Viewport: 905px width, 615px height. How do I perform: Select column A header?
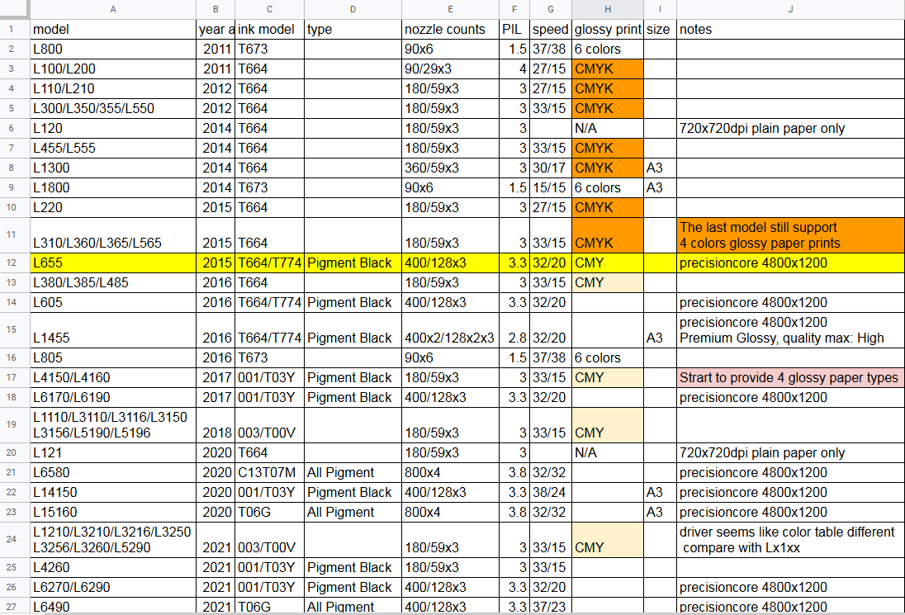click(112, 9)
